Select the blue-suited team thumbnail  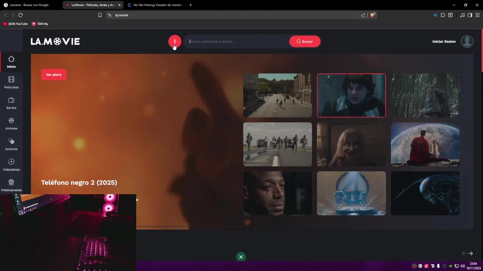pyautogui.click(x=351, y=193)
